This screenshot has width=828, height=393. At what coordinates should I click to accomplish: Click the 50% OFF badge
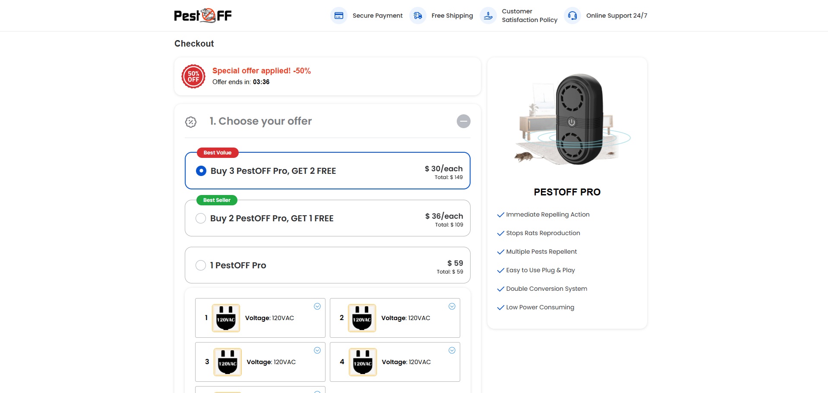[x=193, y=76]
